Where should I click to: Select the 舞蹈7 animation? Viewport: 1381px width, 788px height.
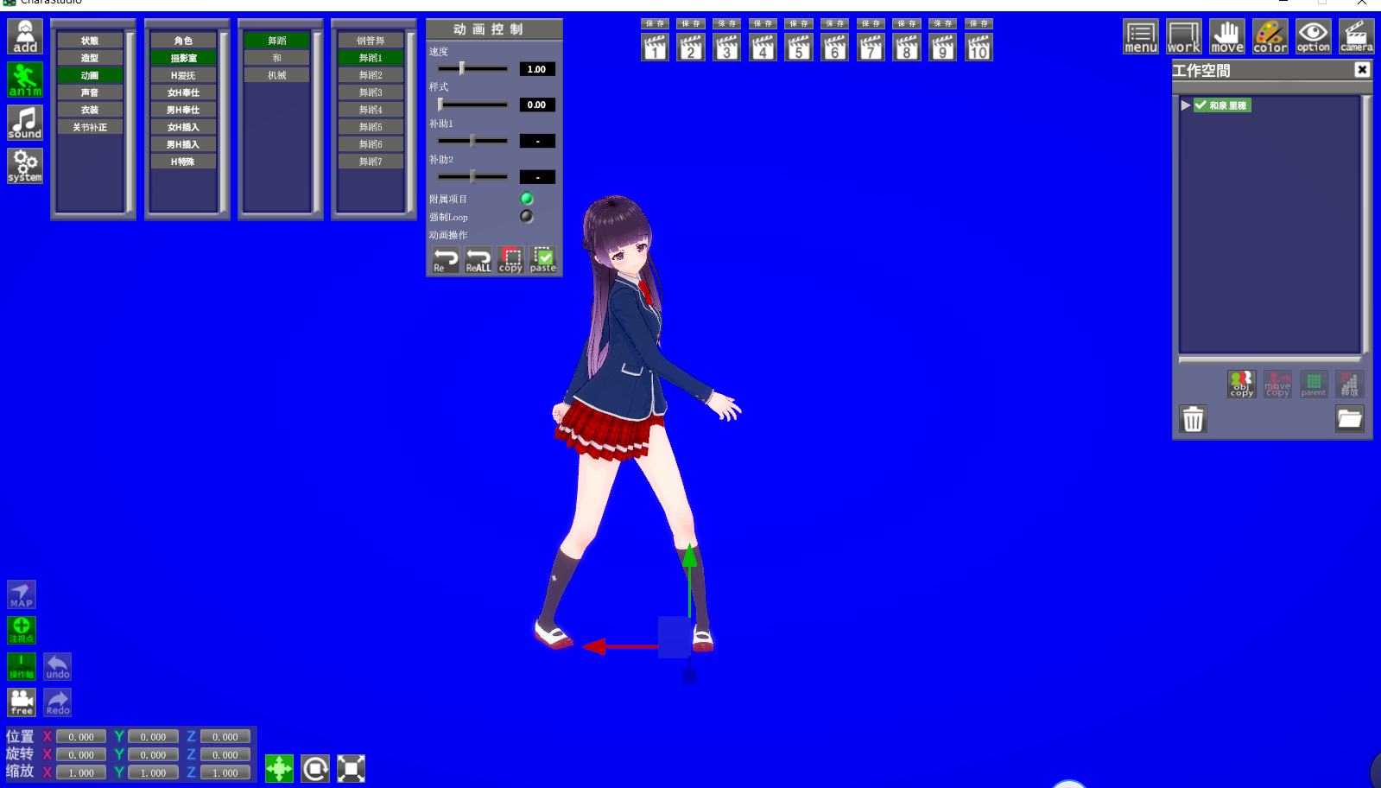coord(371,162)
